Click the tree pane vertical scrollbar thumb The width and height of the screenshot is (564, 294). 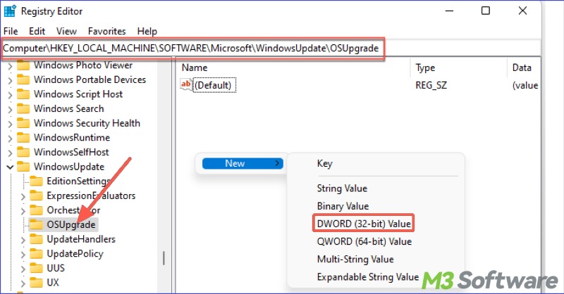click(x=164, y=258)
